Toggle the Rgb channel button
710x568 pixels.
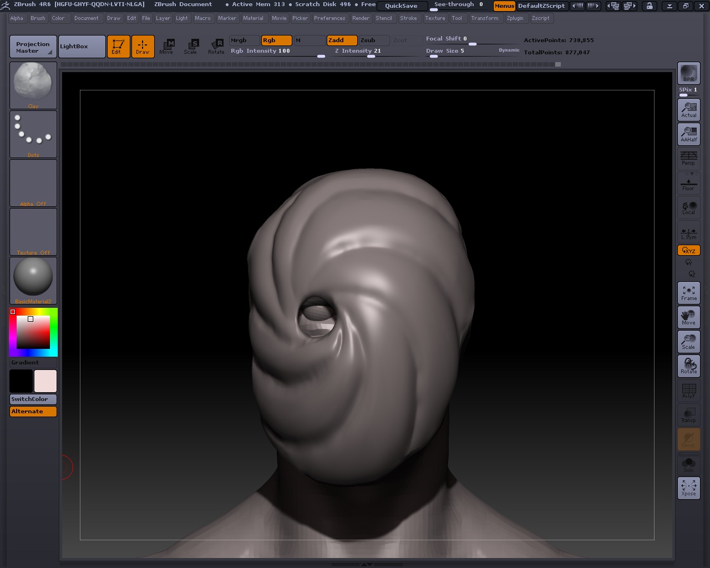point(276,40)
